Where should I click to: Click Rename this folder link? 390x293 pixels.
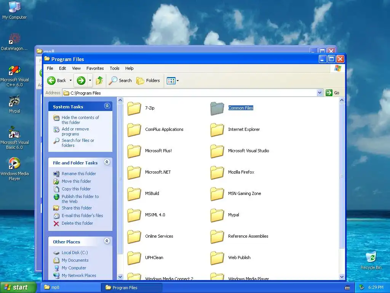79,174
